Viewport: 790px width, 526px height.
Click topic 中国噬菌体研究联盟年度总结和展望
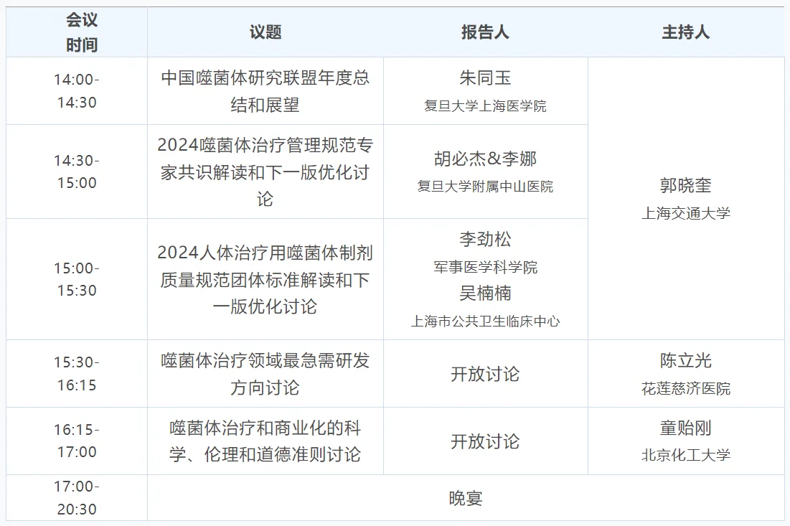pyautogui.click(x=265, y=91)
